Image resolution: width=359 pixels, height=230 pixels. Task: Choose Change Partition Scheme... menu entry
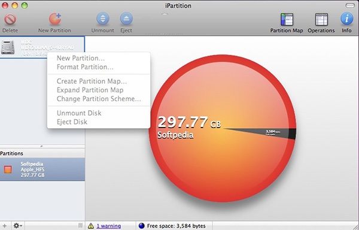[99, 99]
